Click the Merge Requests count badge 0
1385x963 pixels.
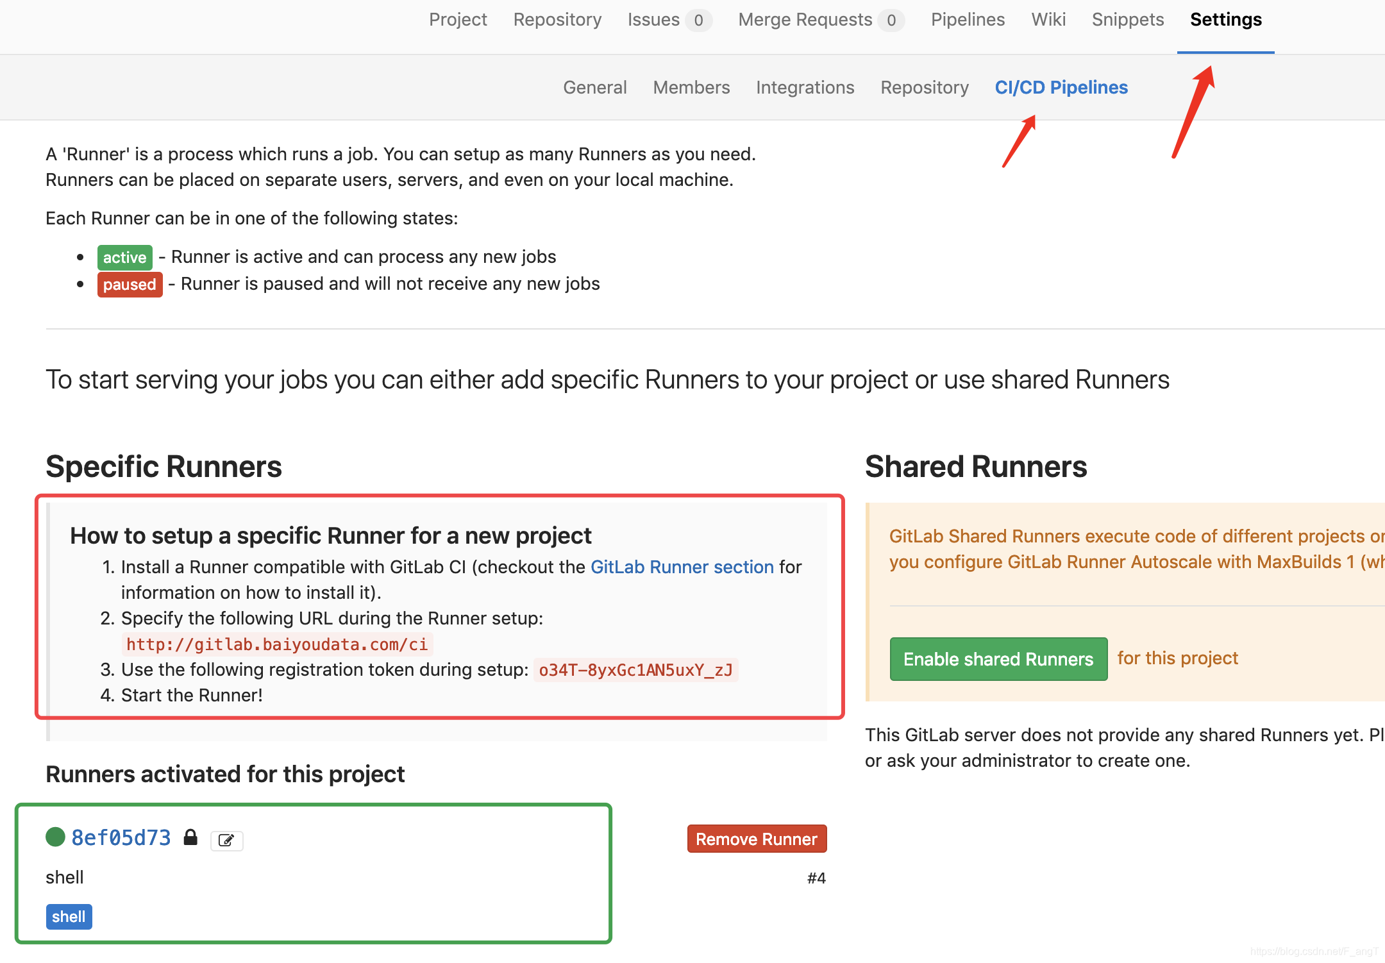[x=891, y=21]
